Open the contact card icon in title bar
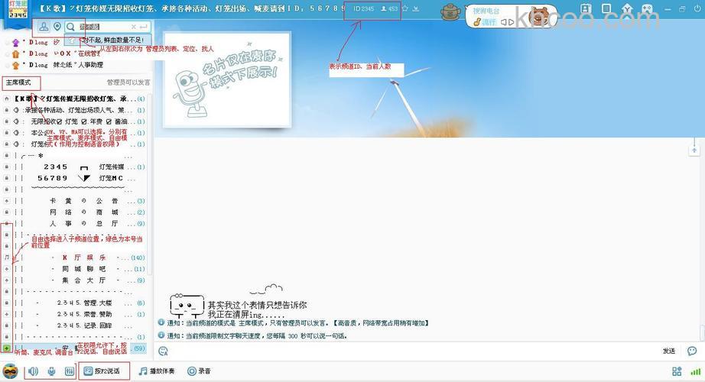The height and width of the screenshot is (382, 705). [586, 9]
